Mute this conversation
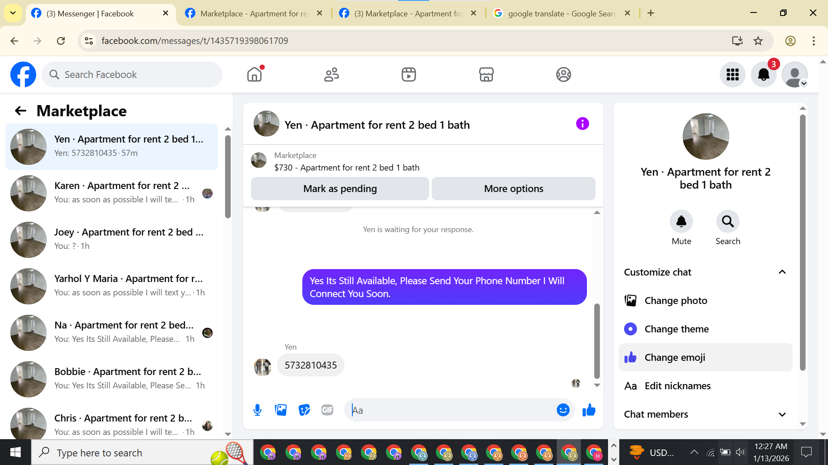The width and height of the screenshot is (828, 465). tap(681, 222)
